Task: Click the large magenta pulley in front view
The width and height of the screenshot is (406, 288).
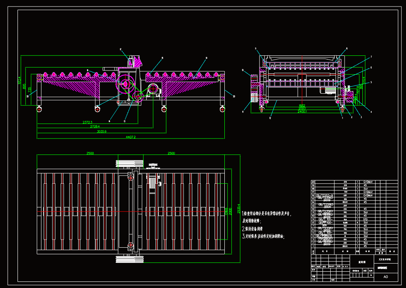Action: coord(125,84)
